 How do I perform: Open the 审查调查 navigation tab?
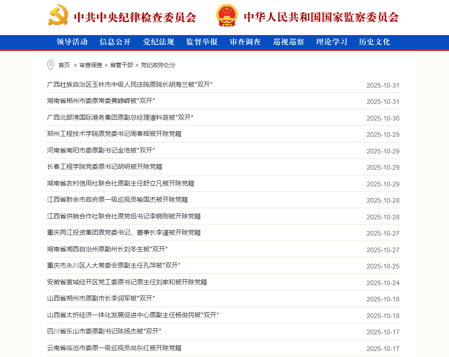tap(245, 42)
